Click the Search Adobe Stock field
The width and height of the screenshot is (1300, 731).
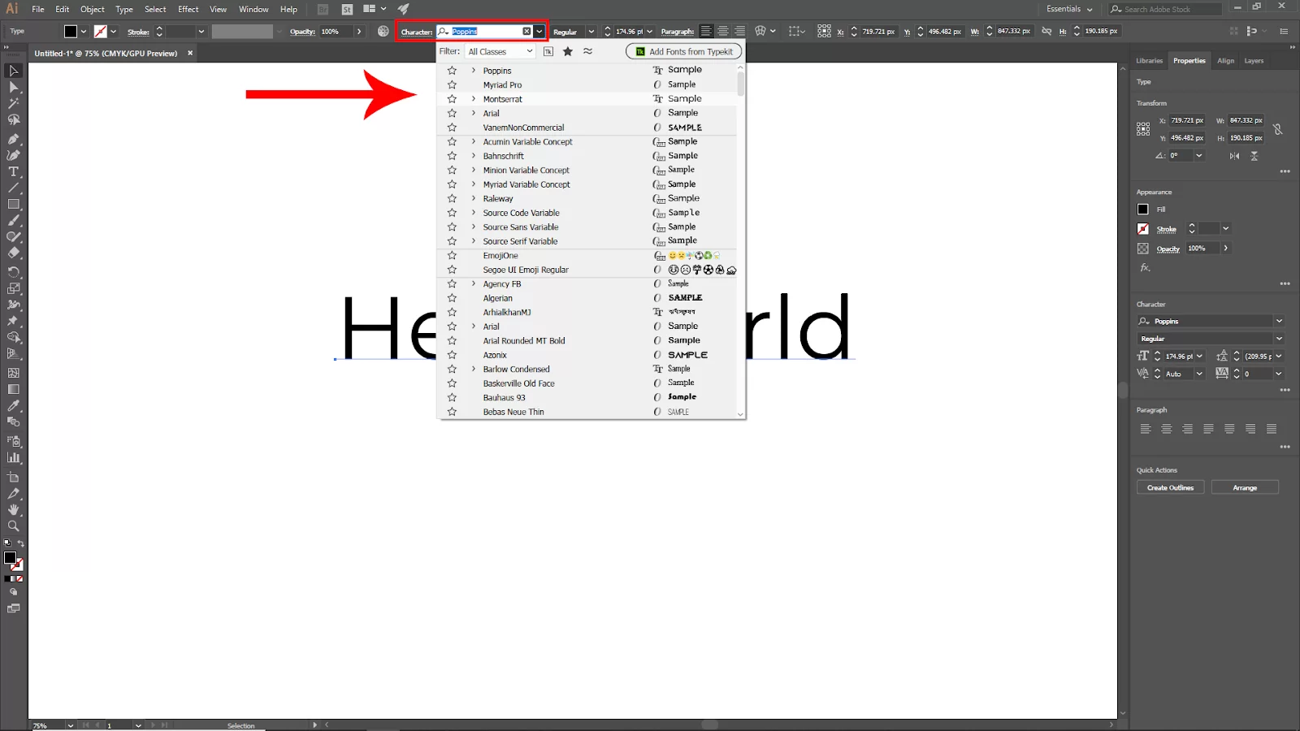(1165, 9)
